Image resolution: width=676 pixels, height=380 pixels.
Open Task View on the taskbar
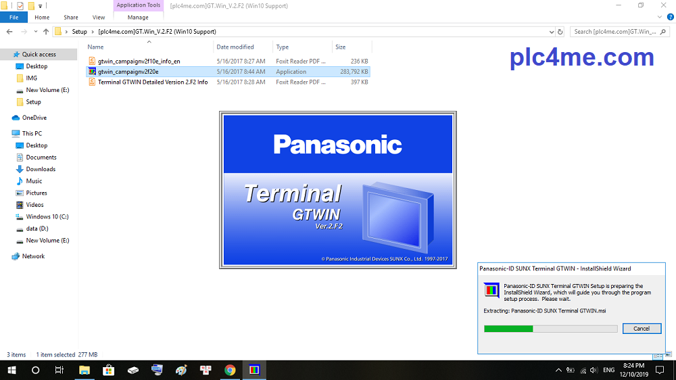coord(59,370)
